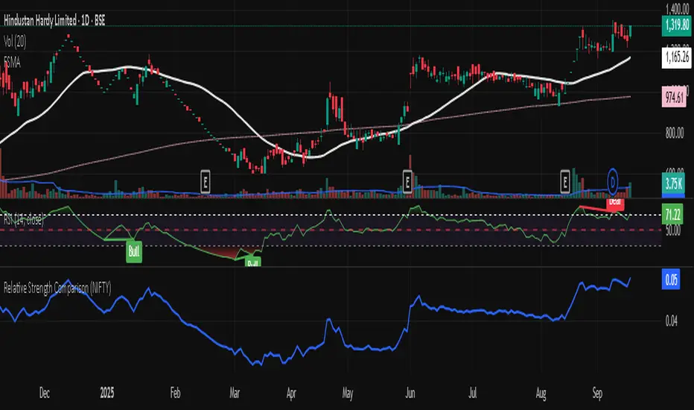Click Jun on the time axis
This screenshot has height=410, width=694.
tap(410, 393)
